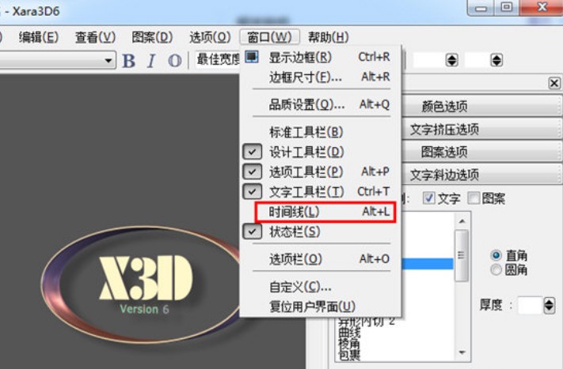Toggle 显示边框(R) menu entry

(320, 57)
